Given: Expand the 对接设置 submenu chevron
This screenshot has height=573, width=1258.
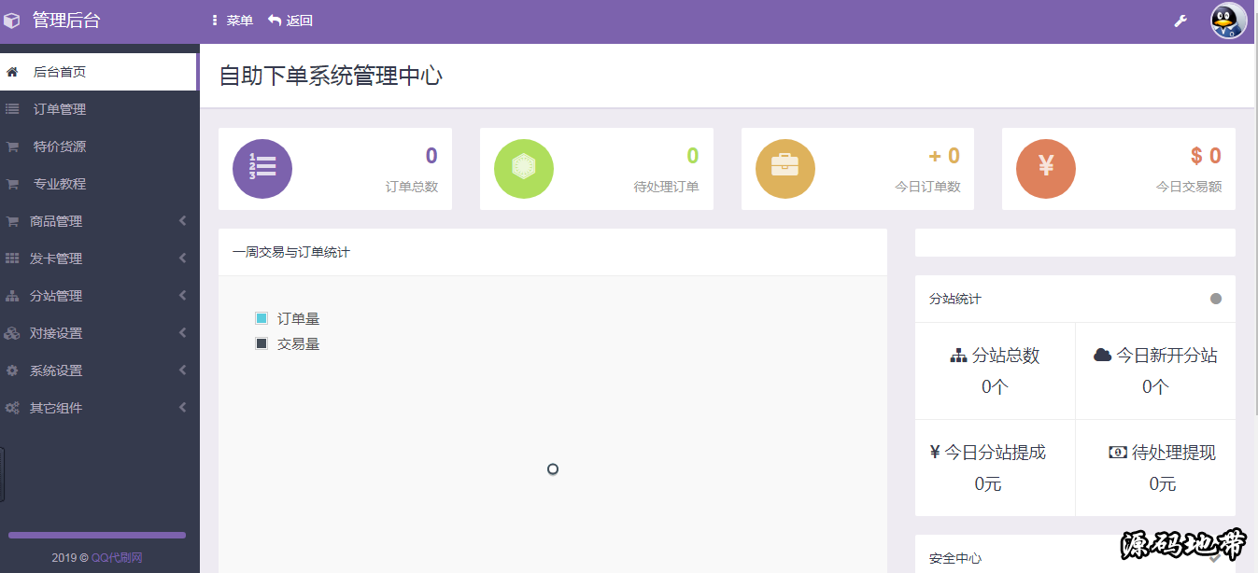Looking at the screenshot, I should click(183, 333).
